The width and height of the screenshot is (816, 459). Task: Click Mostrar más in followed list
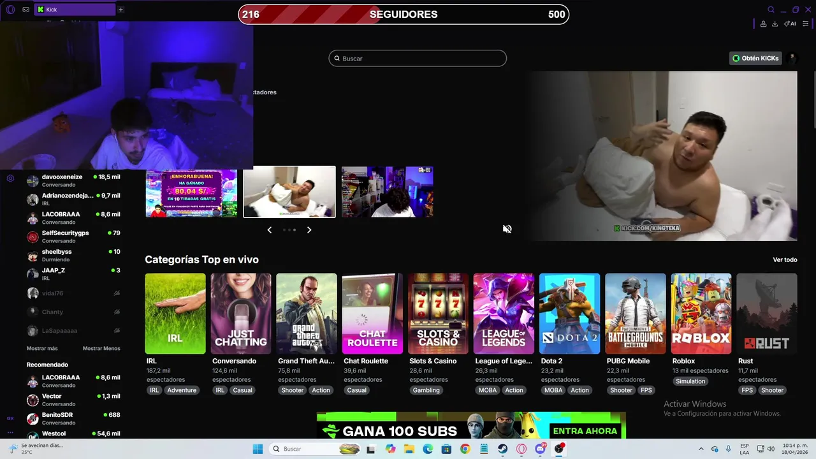42,349
